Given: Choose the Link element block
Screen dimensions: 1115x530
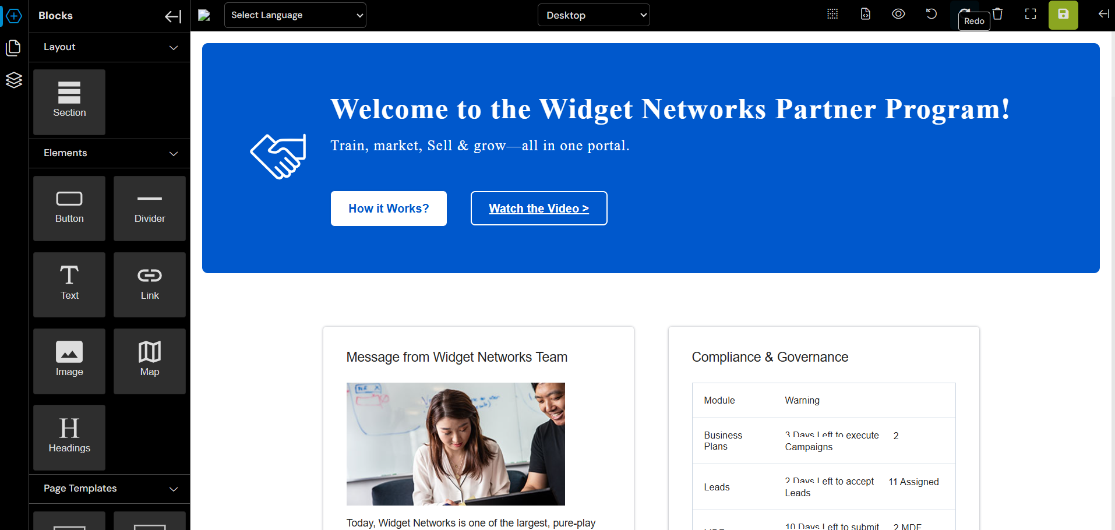Looking at the screenshot, I should point(150,285).
